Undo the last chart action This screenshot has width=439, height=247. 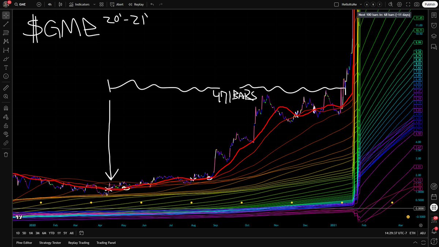click(x=152, y=5)
